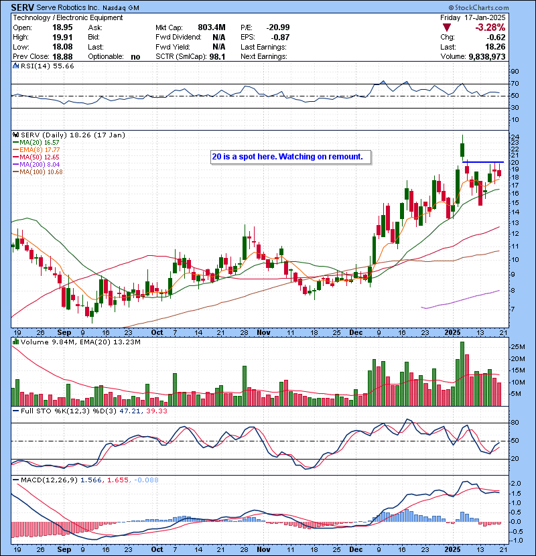Click the Volume value 9,838,973
The width and height of the screenshot is (536, 556).
point(487,57)
